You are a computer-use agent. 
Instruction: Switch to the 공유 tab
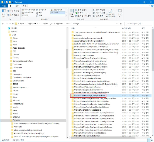[x=17, y=6]
